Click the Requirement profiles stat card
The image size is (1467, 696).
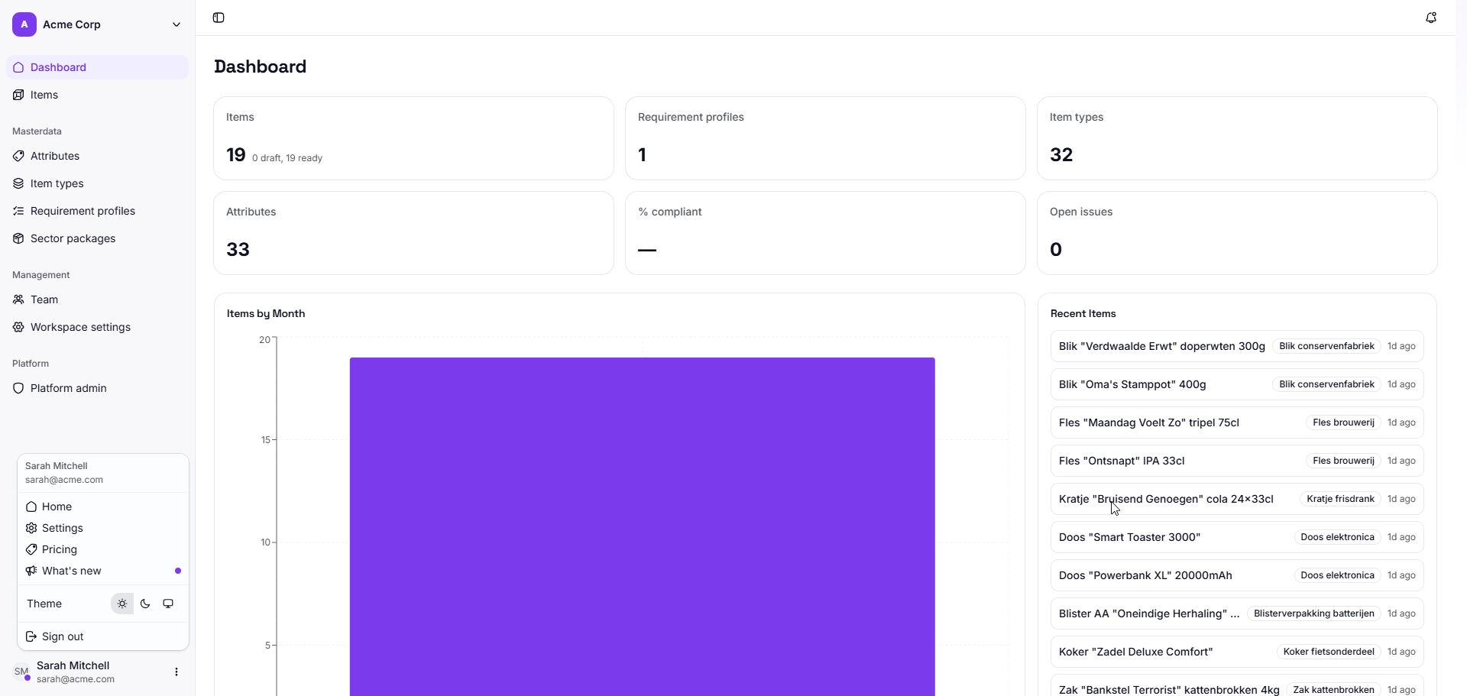coord(825,138)
